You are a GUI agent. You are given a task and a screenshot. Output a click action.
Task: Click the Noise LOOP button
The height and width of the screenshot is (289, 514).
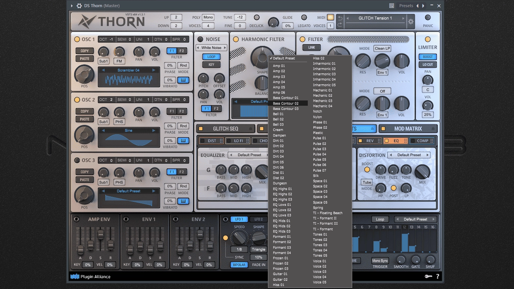click(211, 57)
